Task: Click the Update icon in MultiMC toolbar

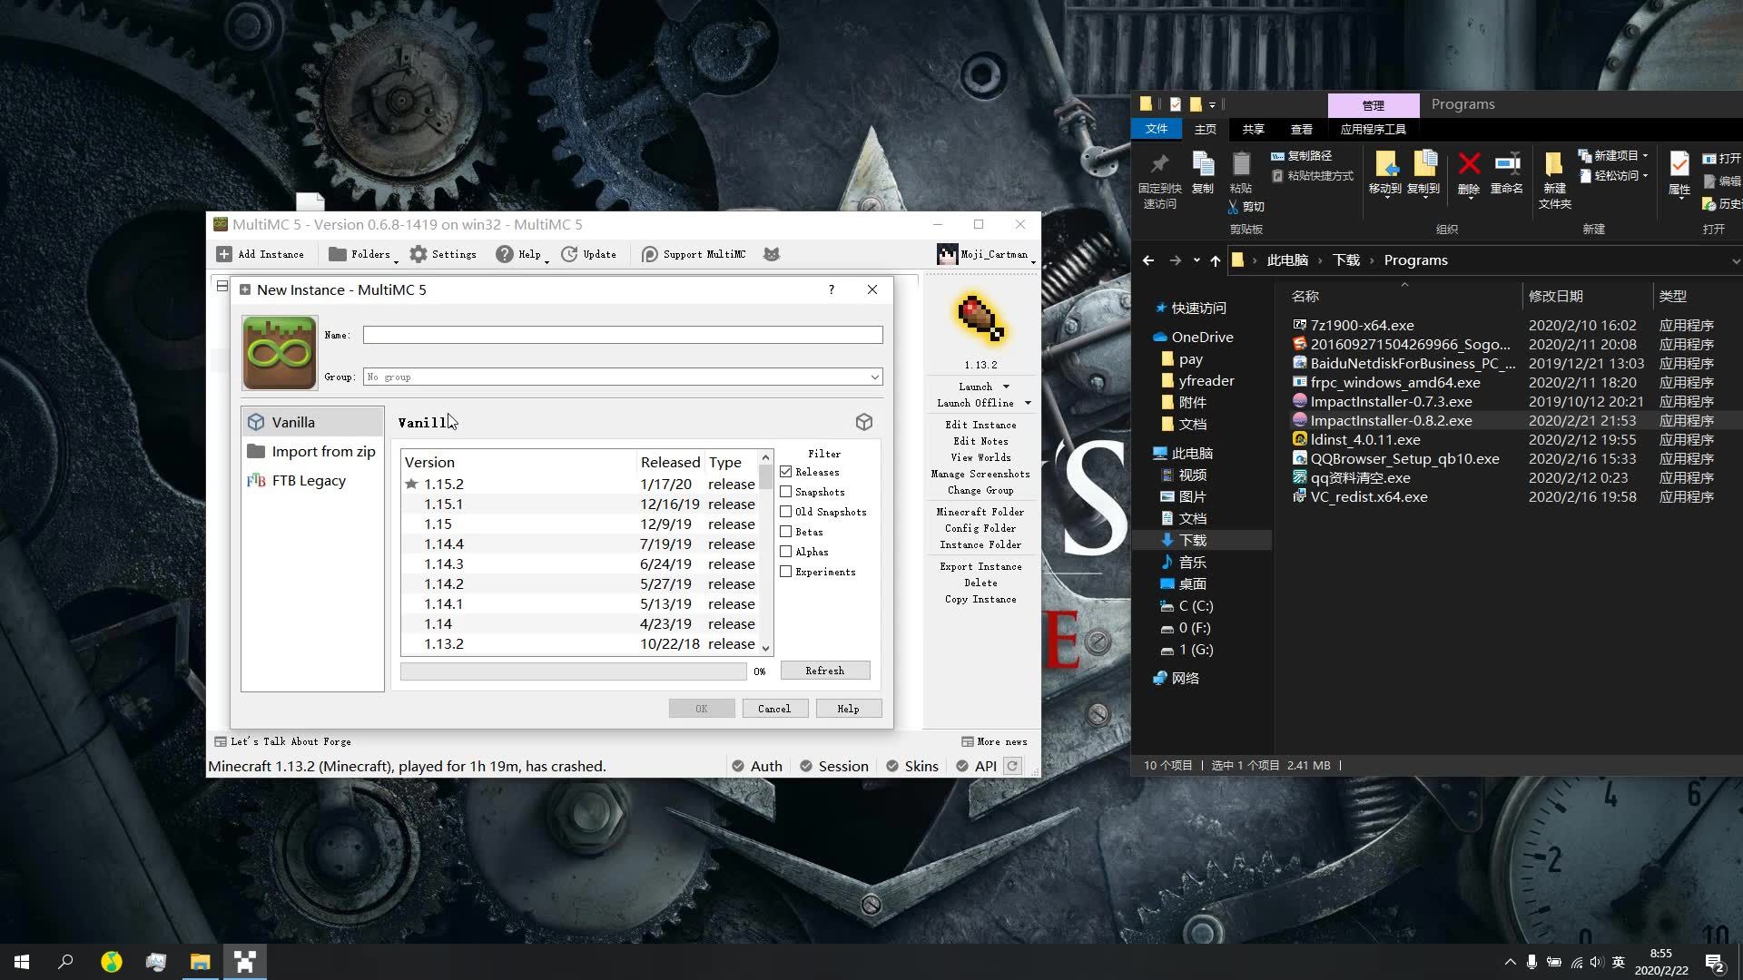Action: pos(569,254)
